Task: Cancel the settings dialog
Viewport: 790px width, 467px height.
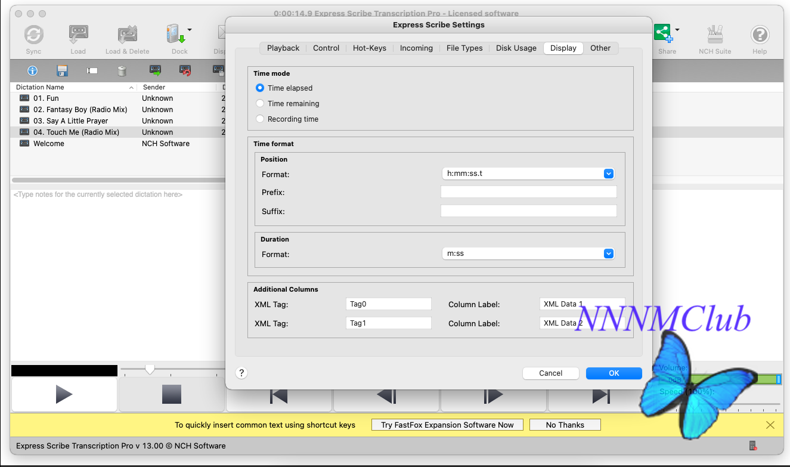Action: 550,373
